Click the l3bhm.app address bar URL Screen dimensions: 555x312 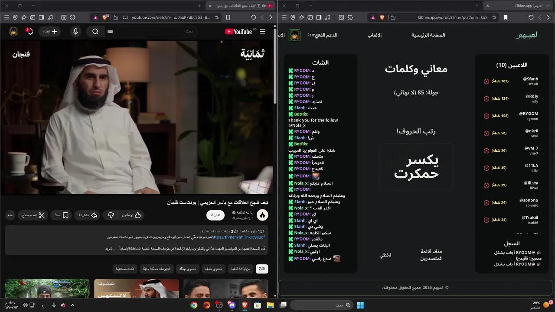(x=453, y=17)
